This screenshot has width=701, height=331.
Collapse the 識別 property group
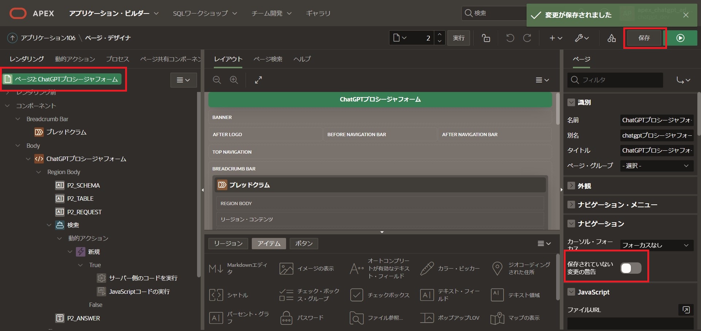(x=571, y=102)
